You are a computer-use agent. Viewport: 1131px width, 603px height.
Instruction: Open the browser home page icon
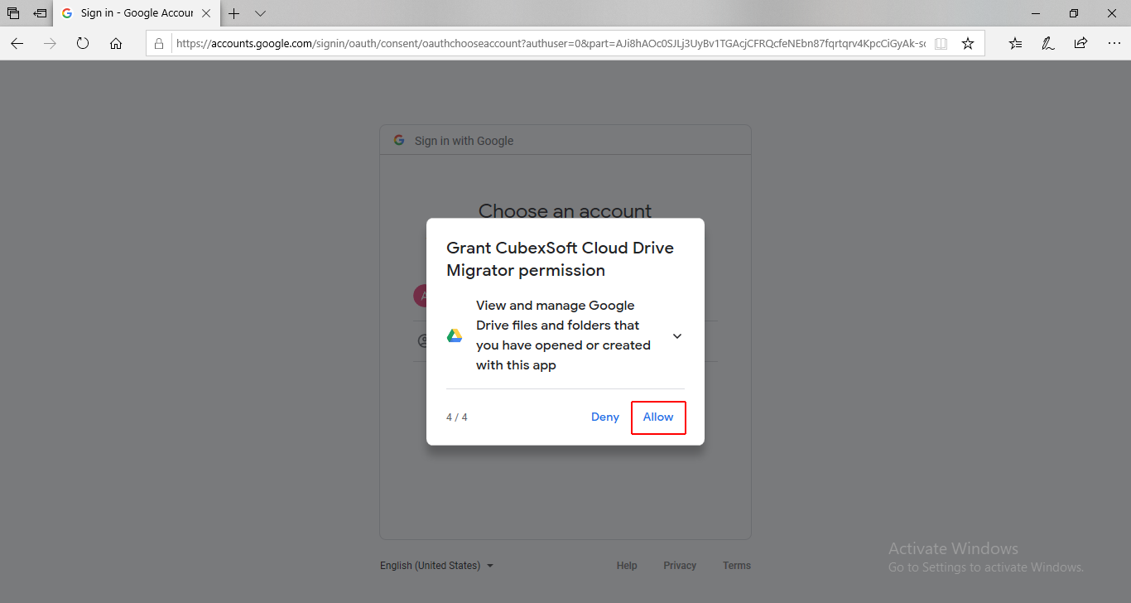point(116,44)
